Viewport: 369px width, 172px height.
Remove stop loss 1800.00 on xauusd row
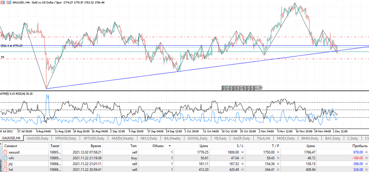click(x=242, y=152)
